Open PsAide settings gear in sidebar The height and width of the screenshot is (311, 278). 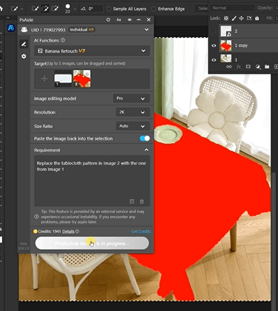point(24,56)
